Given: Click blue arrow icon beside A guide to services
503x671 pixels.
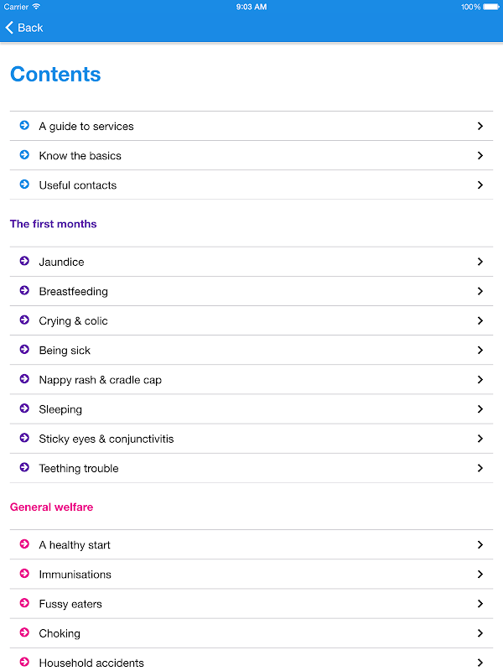Looking at the screenshot, I should tap(24, 126).
